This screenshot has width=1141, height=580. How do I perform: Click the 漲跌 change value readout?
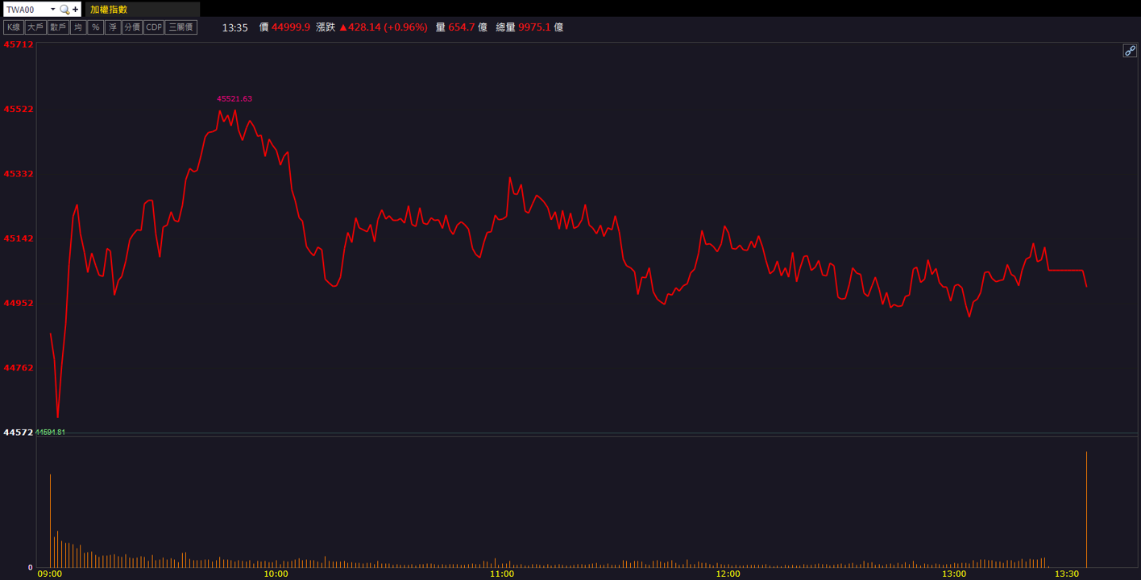383,27
